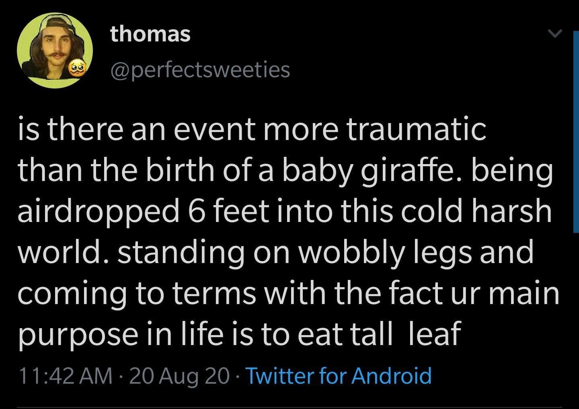This screenshot has height=409, width=579.
Task: Select the "20 Aug 20" date
Action: tap(180, 376)
